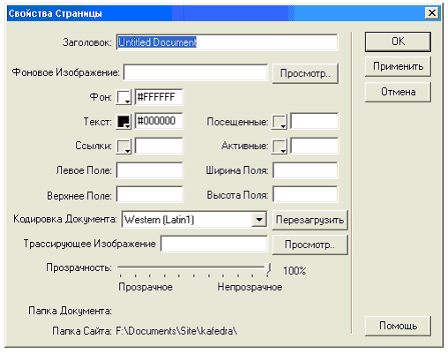Open the Фон background color picker swatch
The height and width of the screenshot is (354, 448).
(x=123, y=97)
